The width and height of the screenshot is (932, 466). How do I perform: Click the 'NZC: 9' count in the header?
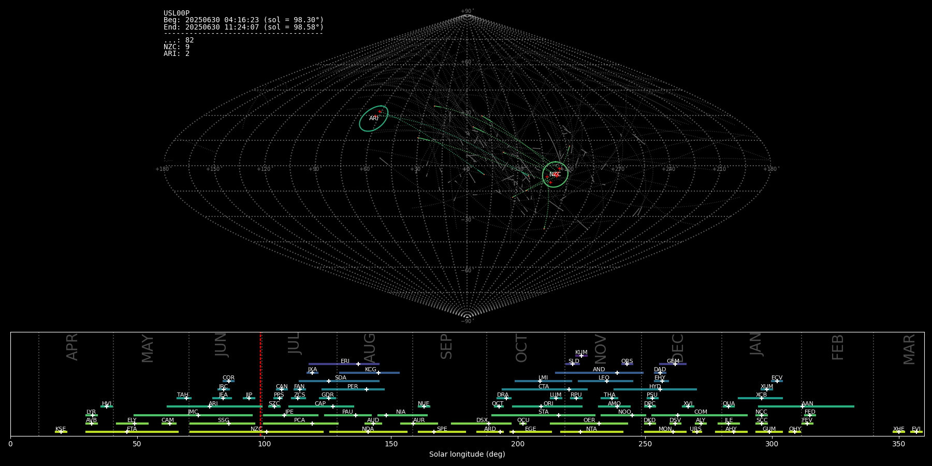click(x=177, y=47)
